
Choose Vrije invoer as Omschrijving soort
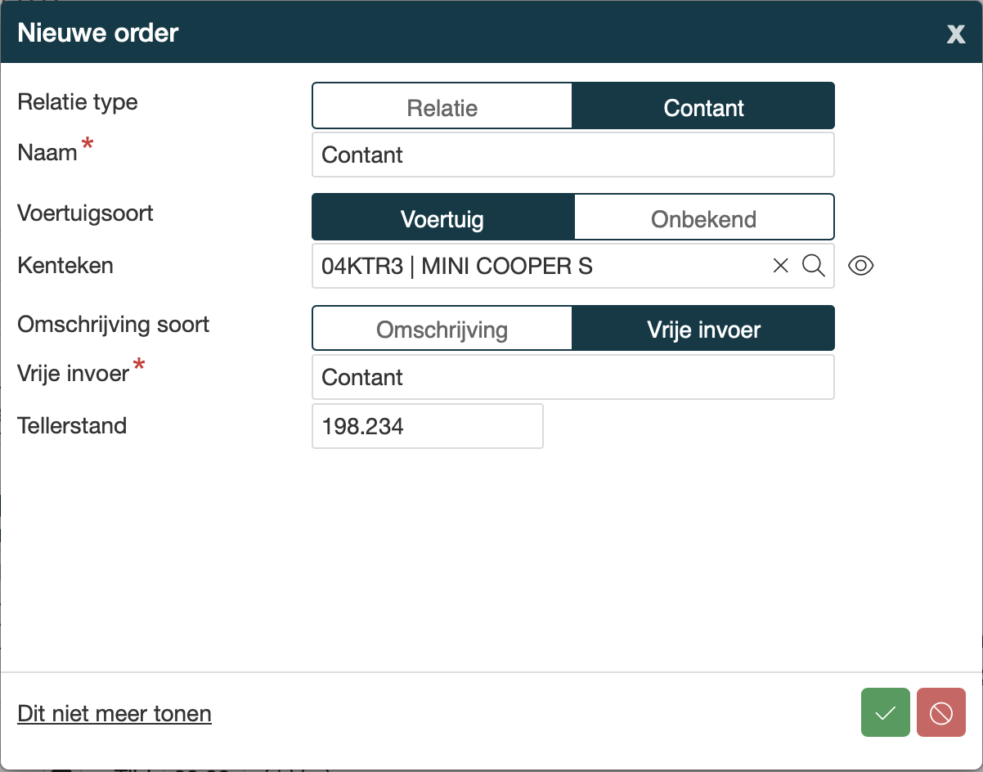pyautogui.click(x=703, y=330)
